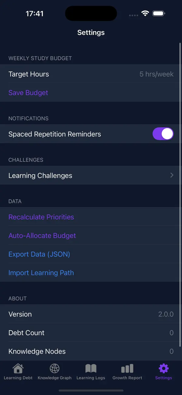Image resolution: width=182 pixels, height=395 pixels.
Task: Disclose details for Learning Challenges row
Action: (x=172, y=175)
